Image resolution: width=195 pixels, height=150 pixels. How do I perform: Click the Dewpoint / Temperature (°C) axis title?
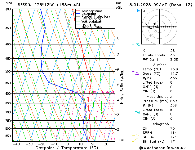click(67, 148)
